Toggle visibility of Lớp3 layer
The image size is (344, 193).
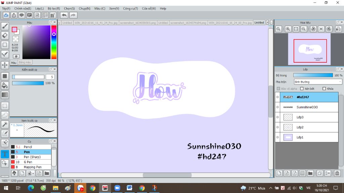point(277,117)
